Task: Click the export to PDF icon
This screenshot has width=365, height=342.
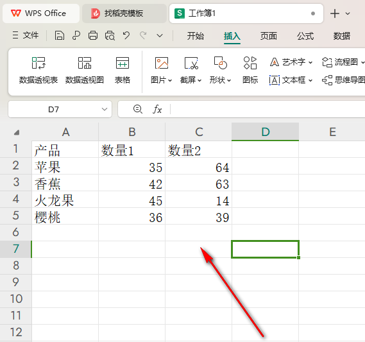Action: (x=76, y=36)
